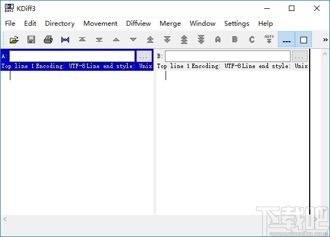Minimize the KDiff3 window
Viewport: 330px width, 237px height.
(x=267, y=8)
